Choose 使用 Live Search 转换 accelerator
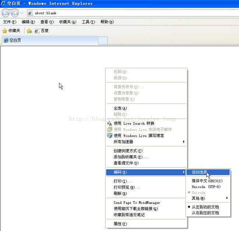Viewport: 239px width, 231px height. point(146,123)
